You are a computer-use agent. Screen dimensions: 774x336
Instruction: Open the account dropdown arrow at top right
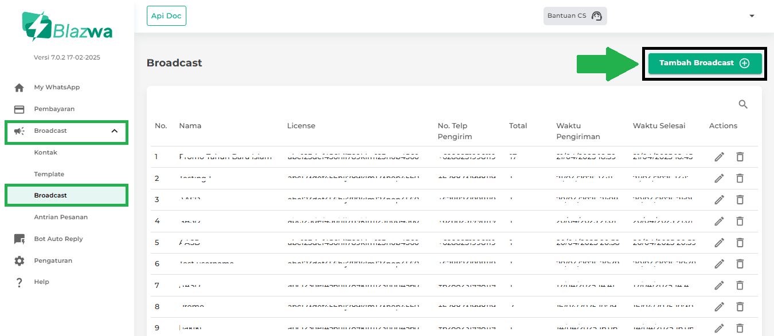tap(752, 16)
